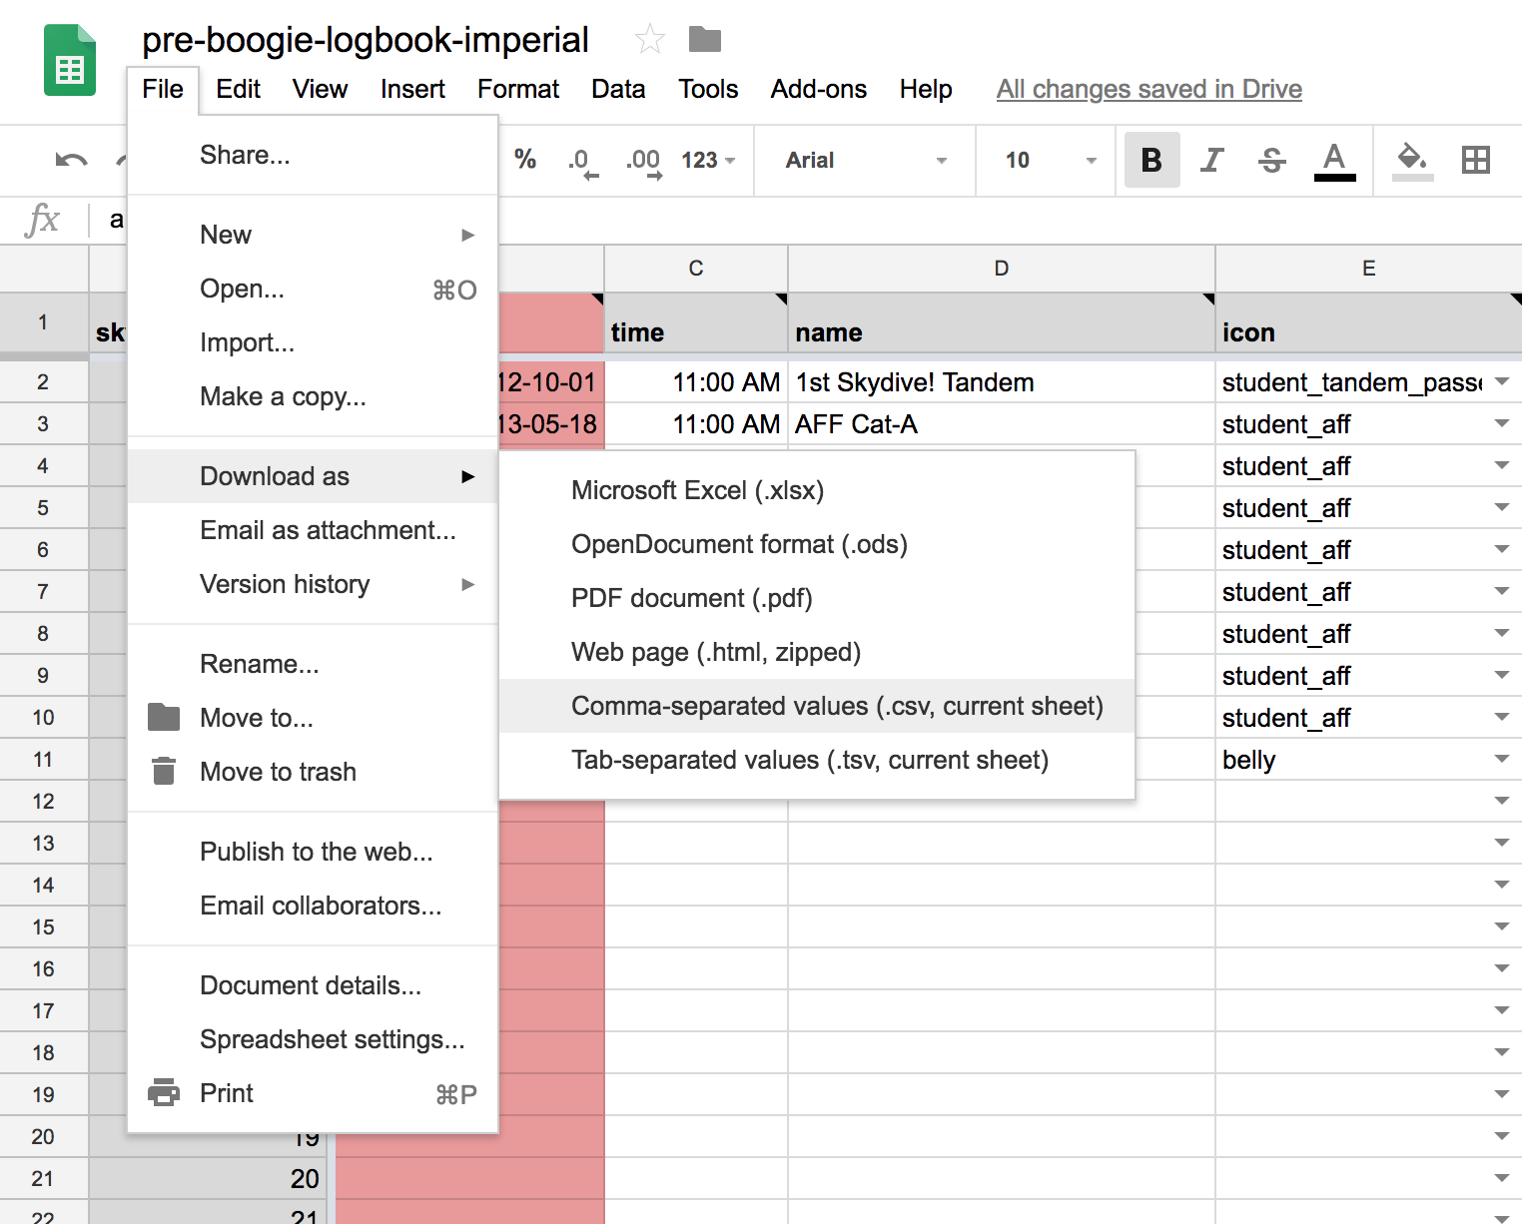Choose Email as attachment... option
This screenshot has width=1522, height=1224.
coord(313,530)
